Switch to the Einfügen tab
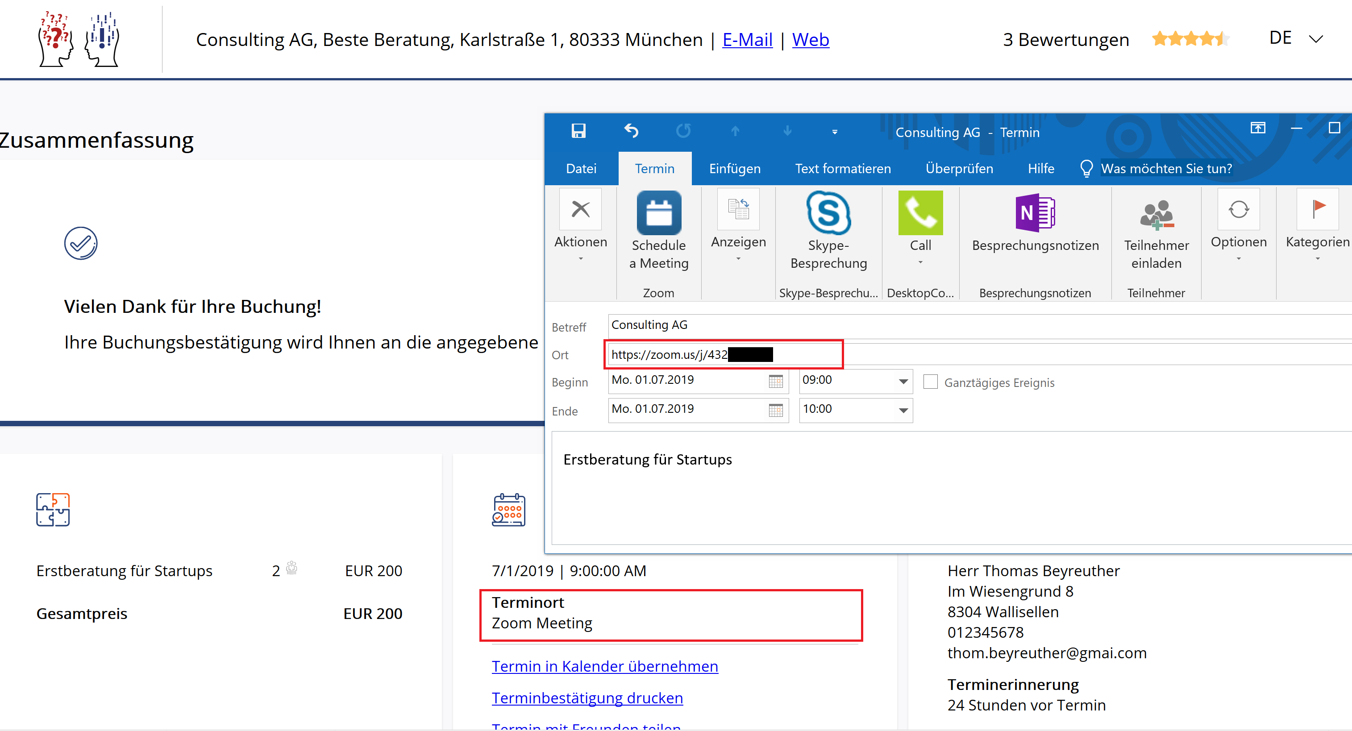Viewport: 1352px width, 731px height. click(x=734, y=168)
